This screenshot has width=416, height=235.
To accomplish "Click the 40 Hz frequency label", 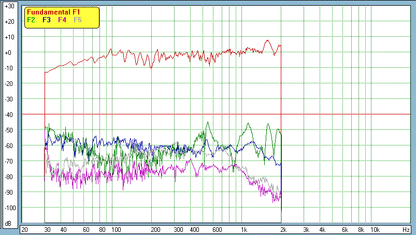I will point(63,230).
